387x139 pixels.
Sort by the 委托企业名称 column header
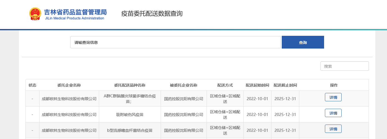[69, 85]
